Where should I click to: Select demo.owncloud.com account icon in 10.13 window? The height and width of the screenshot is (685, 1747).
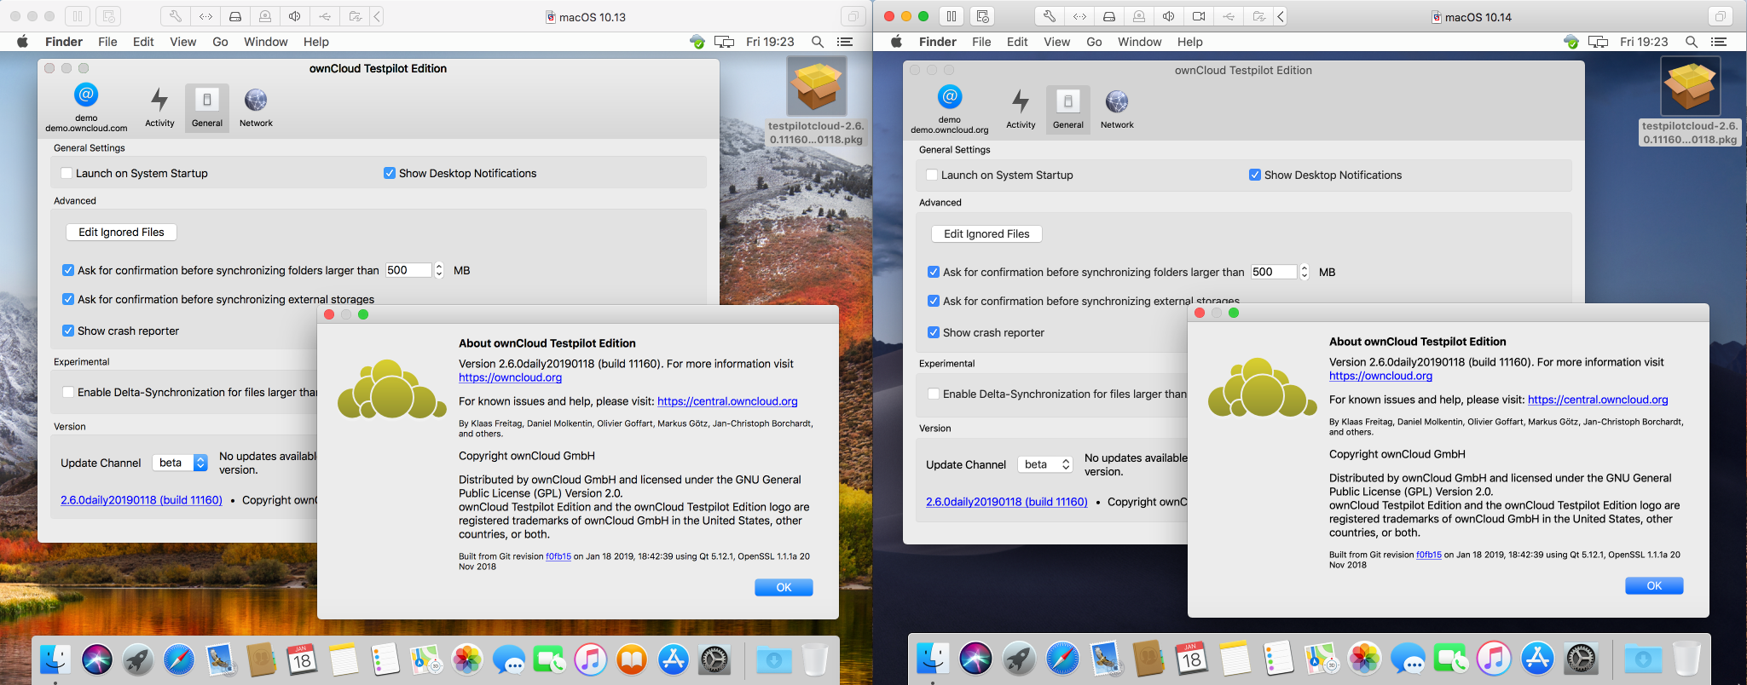click(x=86, y=107)
